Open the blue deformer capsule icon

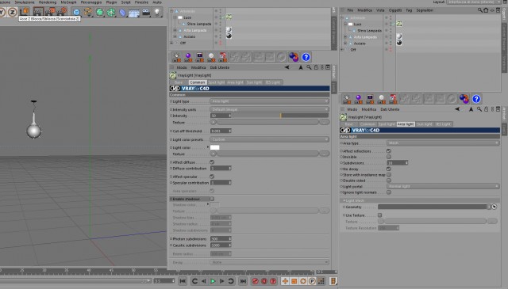click(x=122, y=13)
